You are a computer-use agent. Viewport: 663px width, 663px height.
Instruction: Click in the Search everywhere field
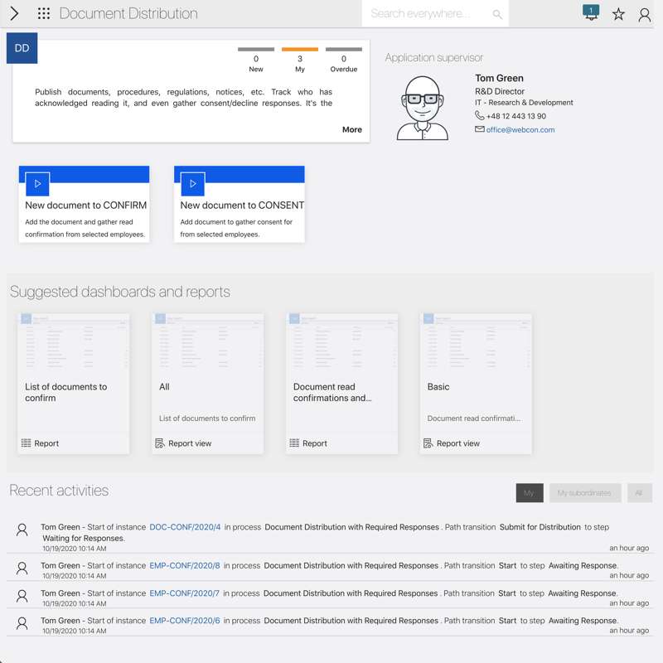(x=427, y=14)
